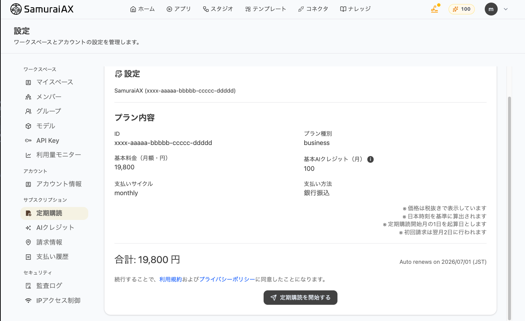This screenshot has height=321, width=525.
Task: Open スタジオ in top navigation
Action: point(218,9)
